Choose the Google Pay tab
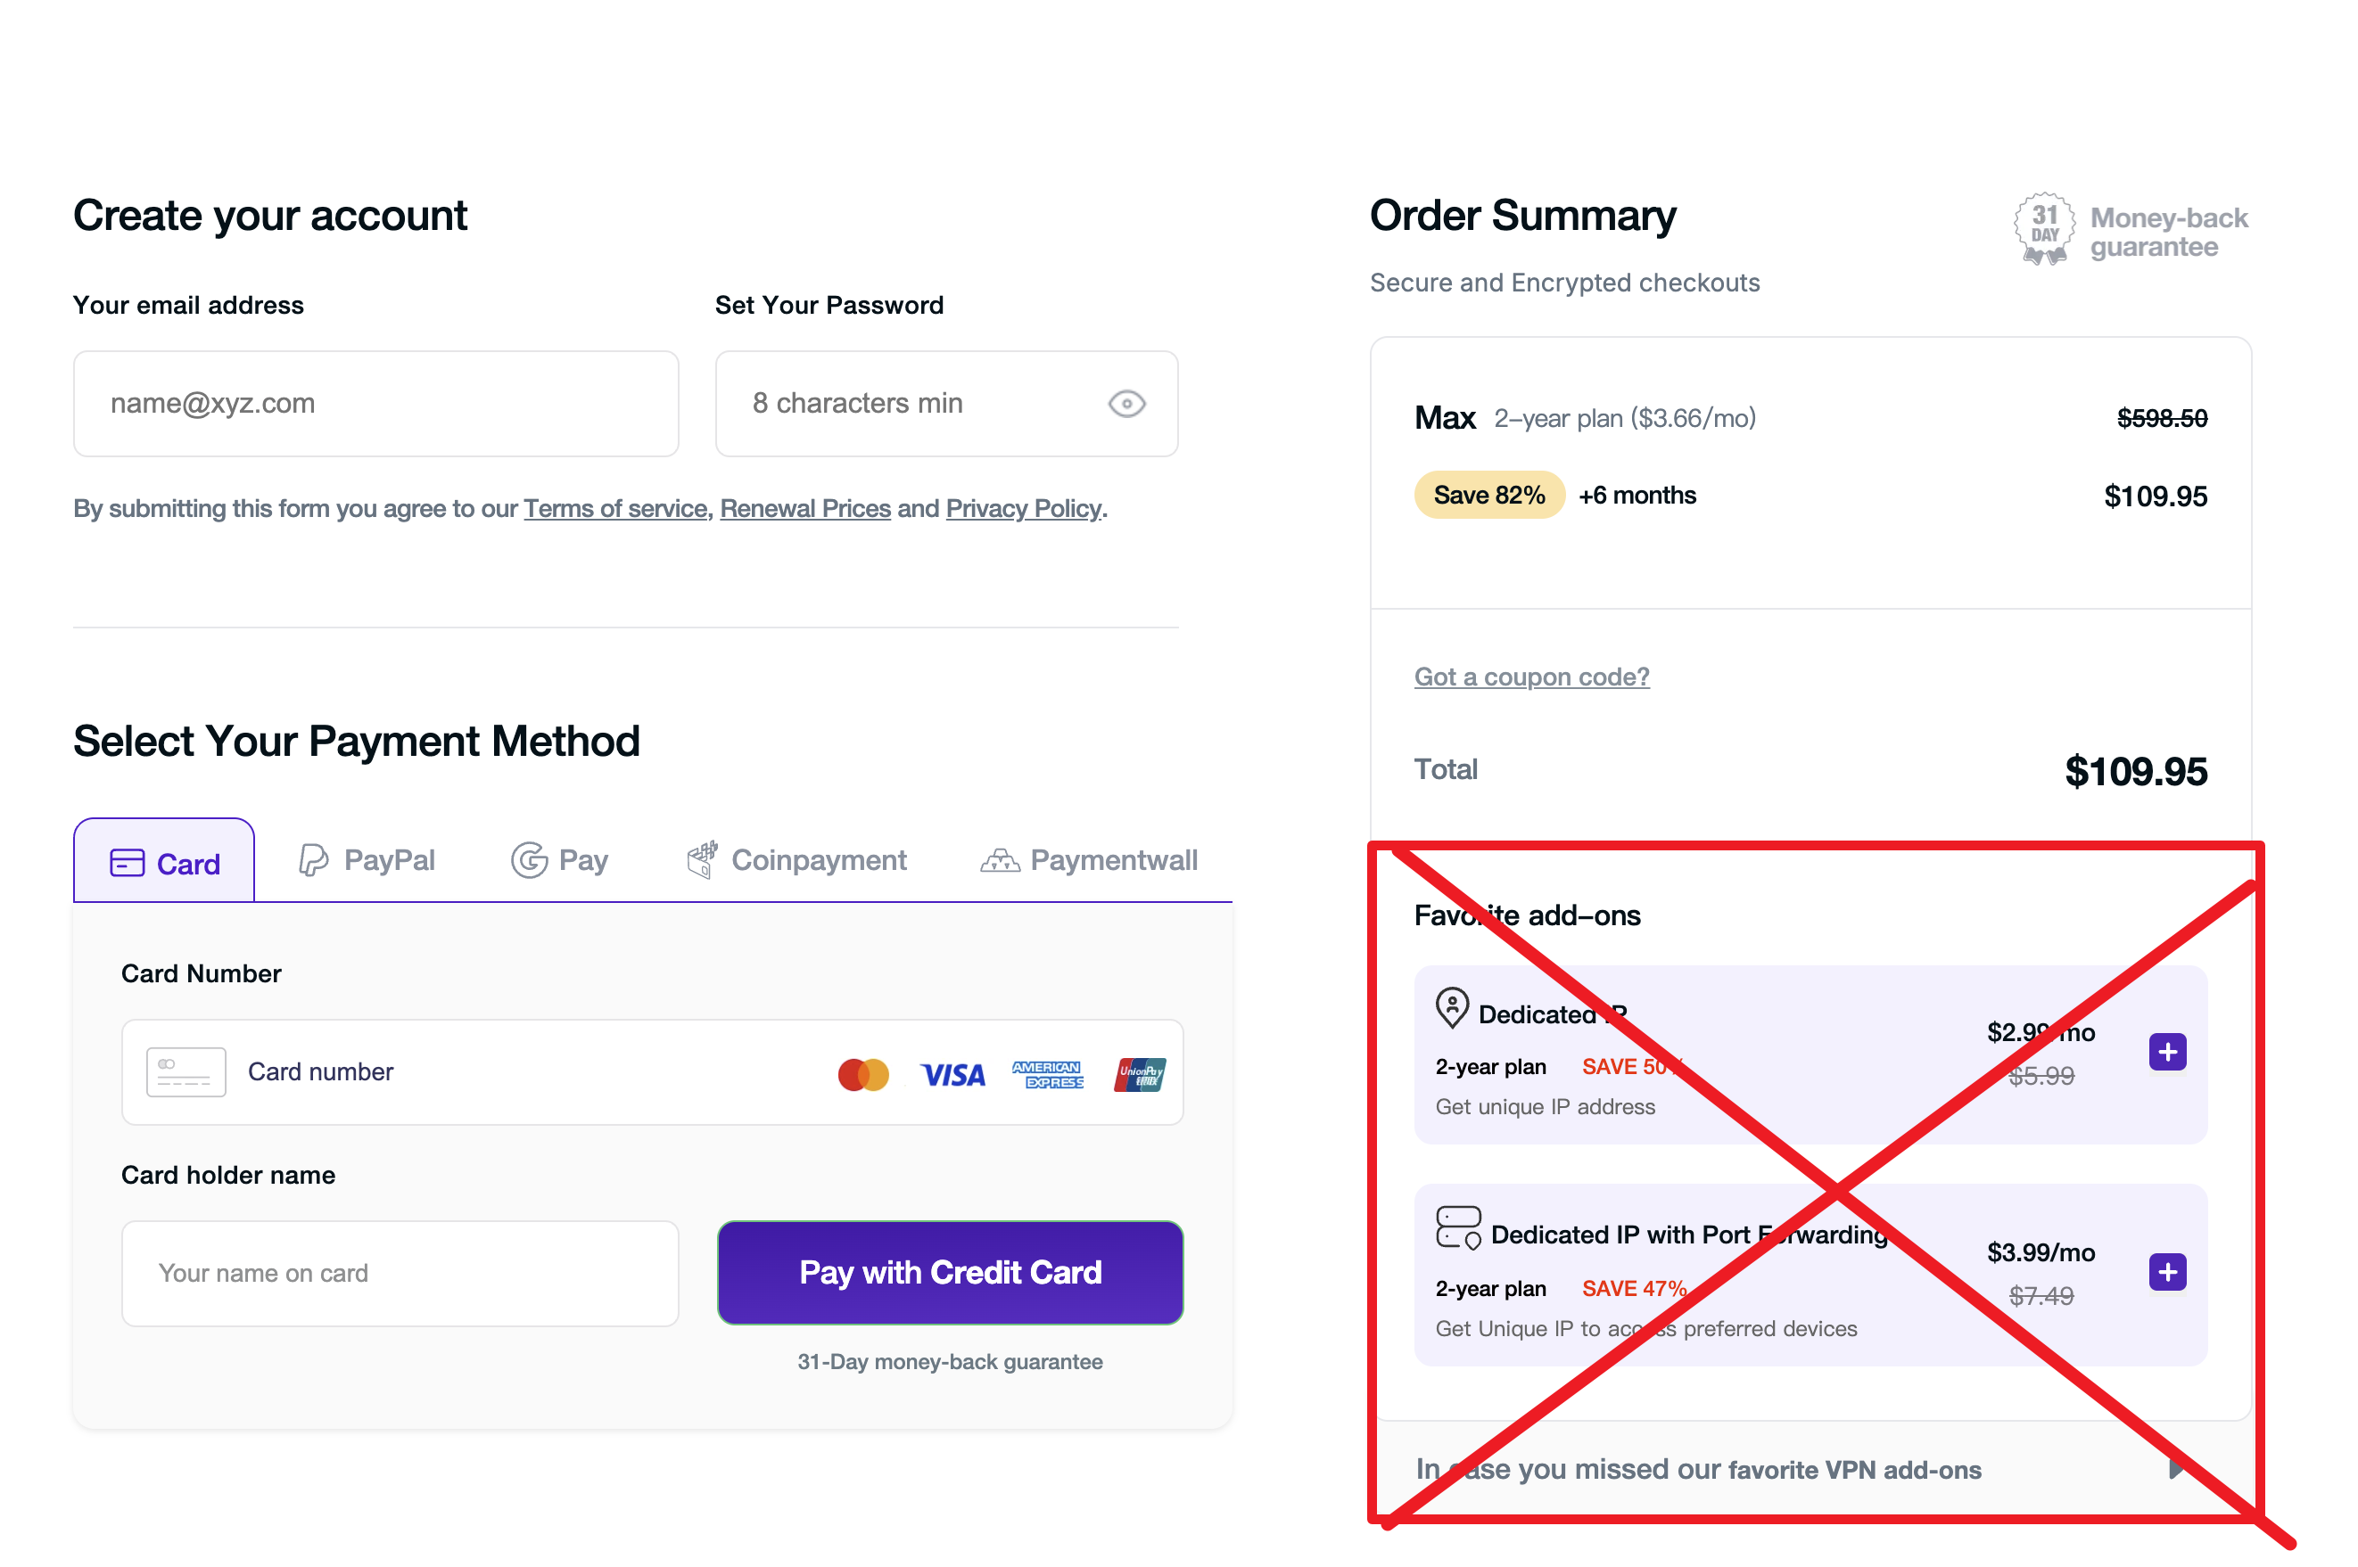Image resolution: width=2358 pixels, height=1567 pixels. pyautogui.click(x=559, y=859)
